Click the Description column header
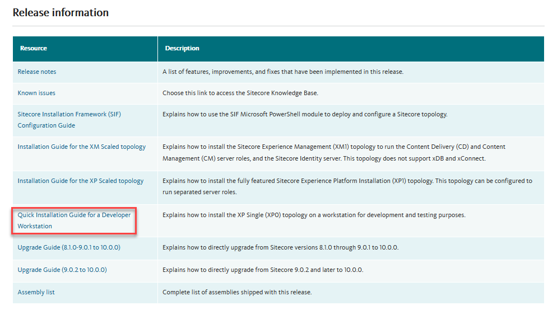 click(x=182, y=48)
